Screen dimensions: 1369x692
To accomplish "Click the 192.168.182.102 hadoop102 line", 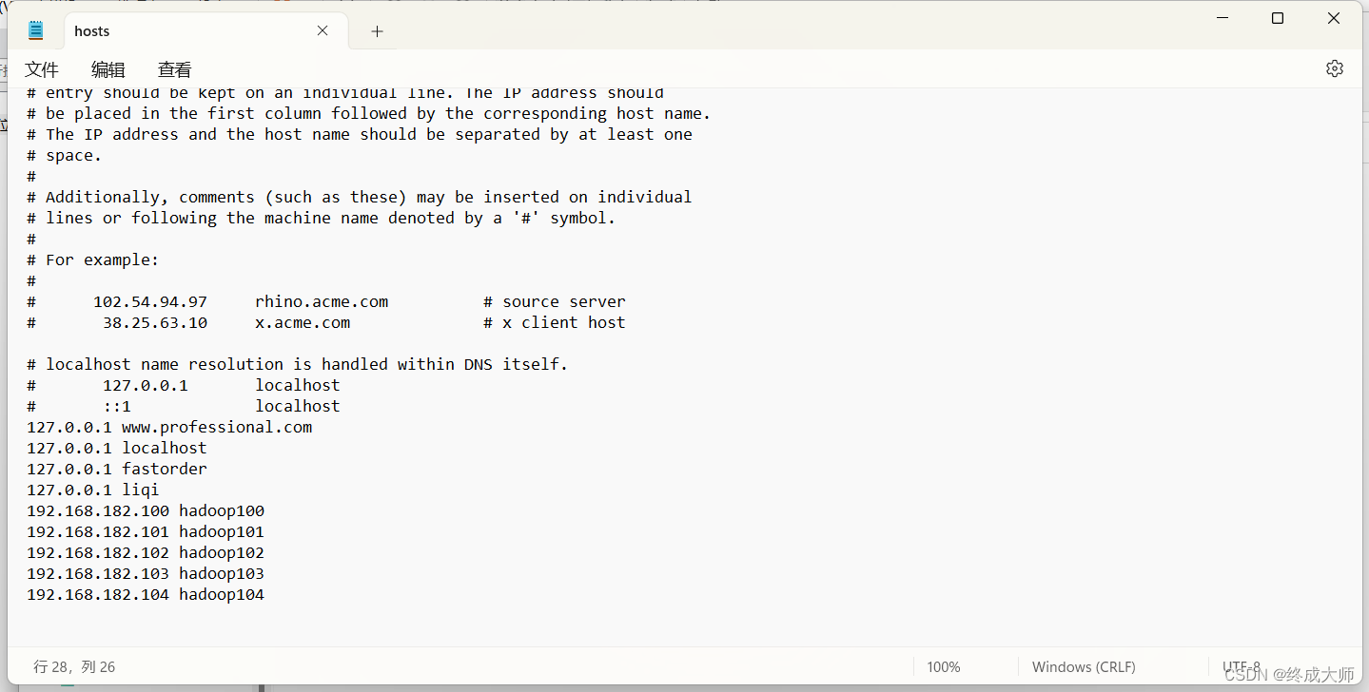I will (x=146, y=552).
